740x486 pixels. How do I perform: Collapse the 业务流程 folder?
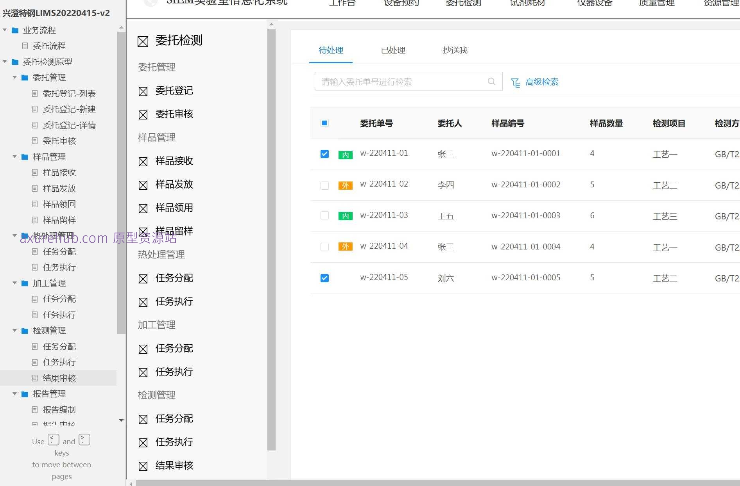(4, 30)
